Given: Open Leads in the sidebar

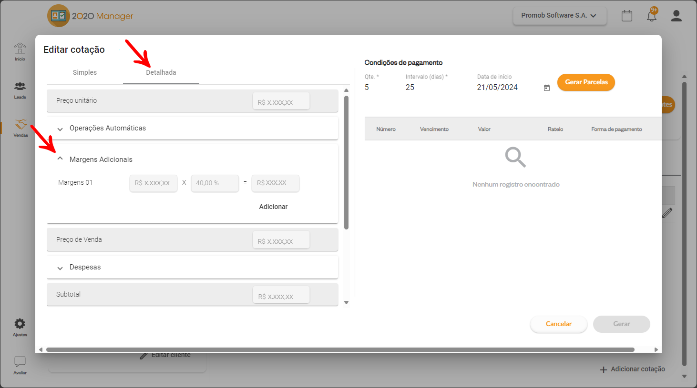Looking at the screenshot, I should tap(20, 90).
